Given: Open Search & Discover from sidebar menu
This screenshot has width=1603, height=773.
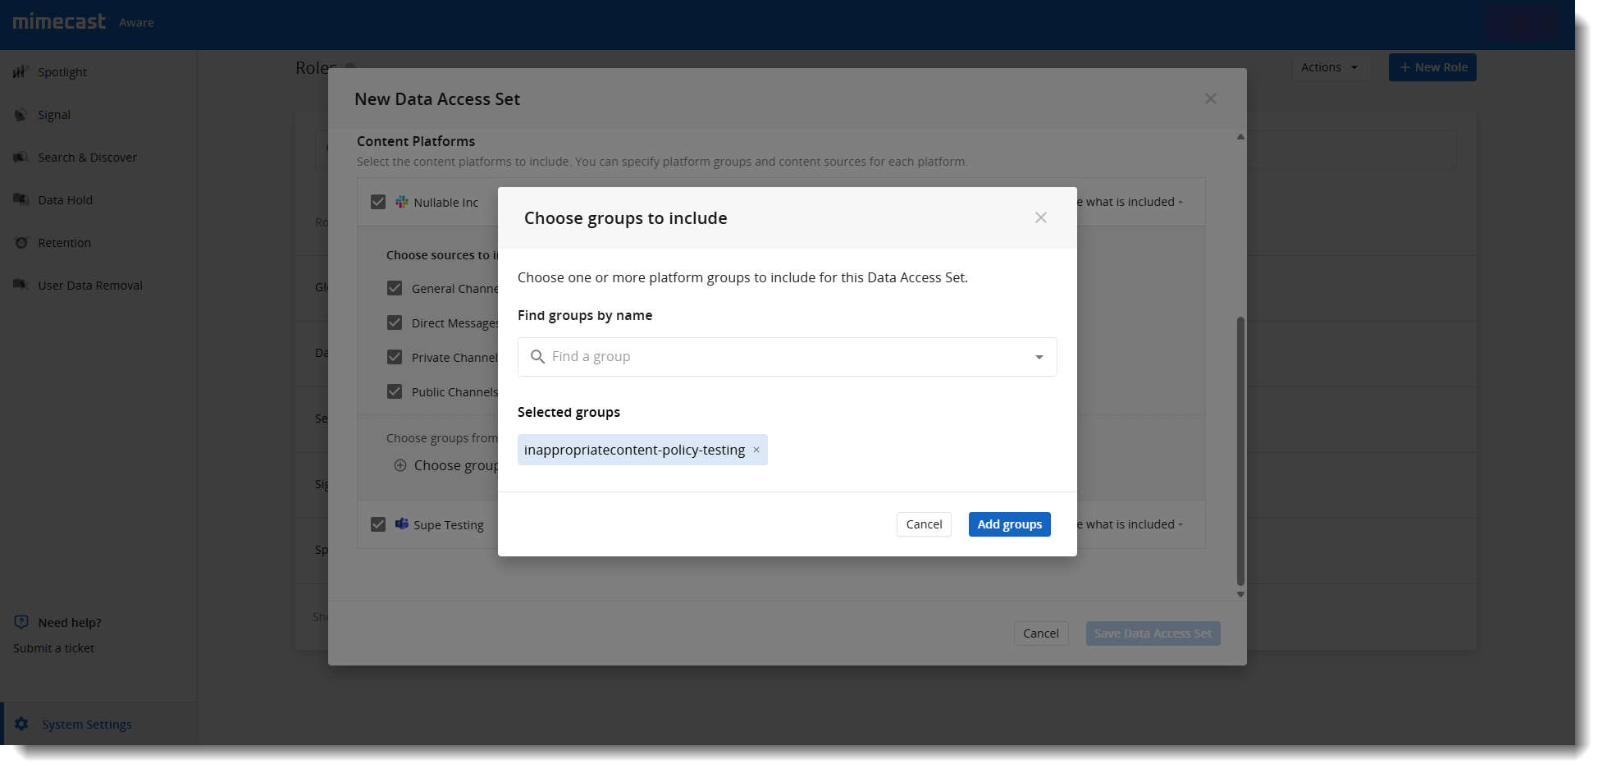Looking at the screenshot, I should tap(87, 158).
